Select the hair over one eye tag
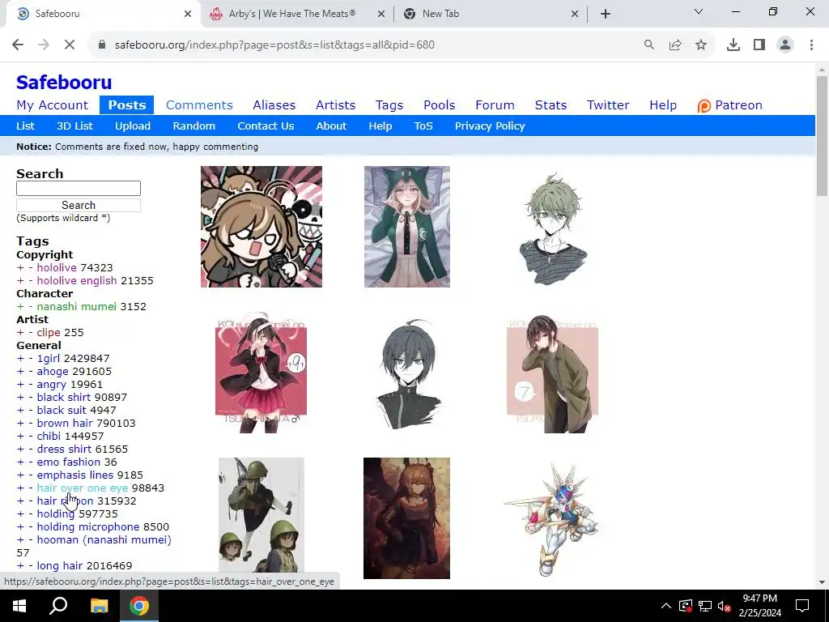 pyautogui.click(x=83, y=488)
